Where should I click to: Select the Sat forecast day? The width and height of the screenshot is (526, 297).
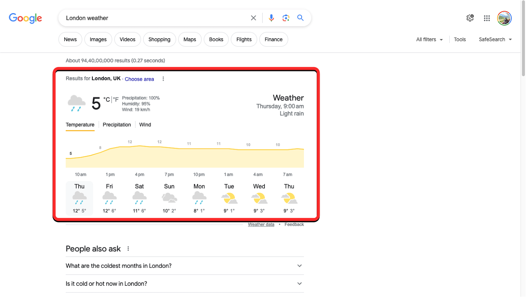coord(139,198)
